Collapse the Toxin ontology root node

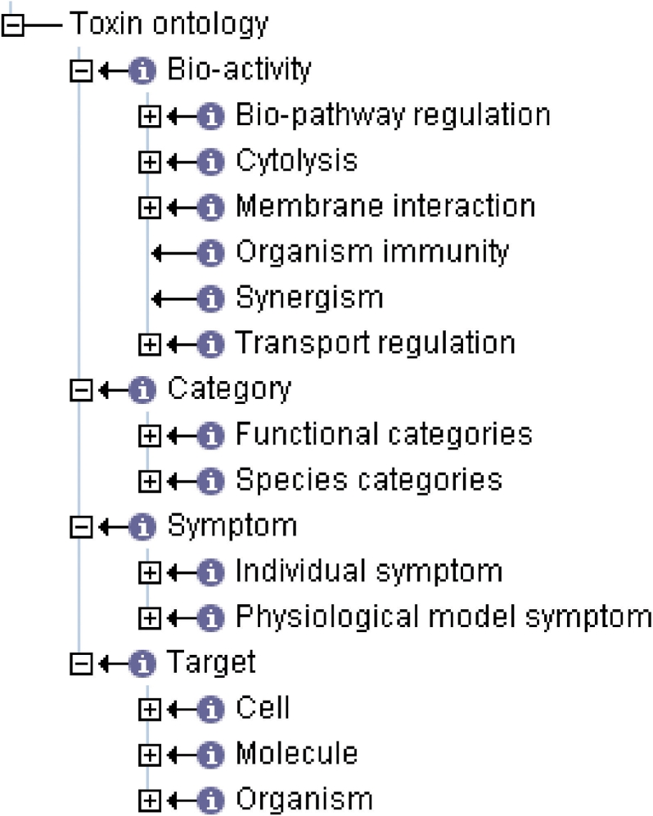point(12,25)
